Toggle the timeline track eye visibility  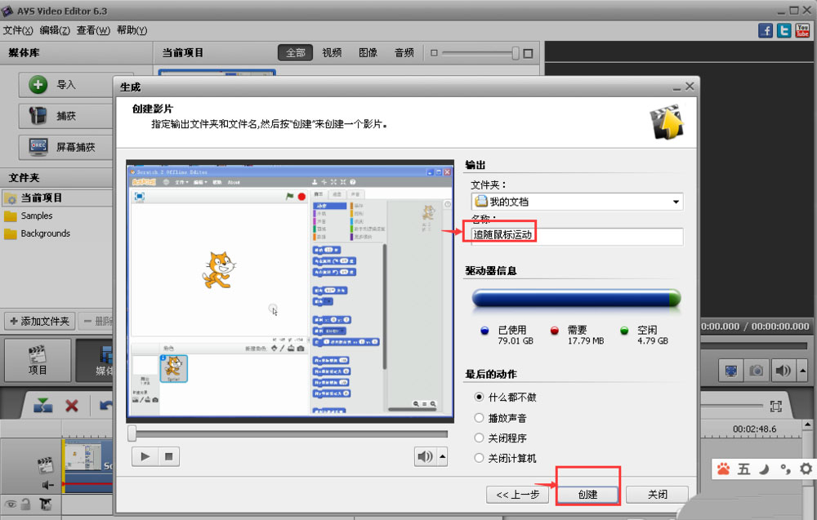[x=11, y=504]
